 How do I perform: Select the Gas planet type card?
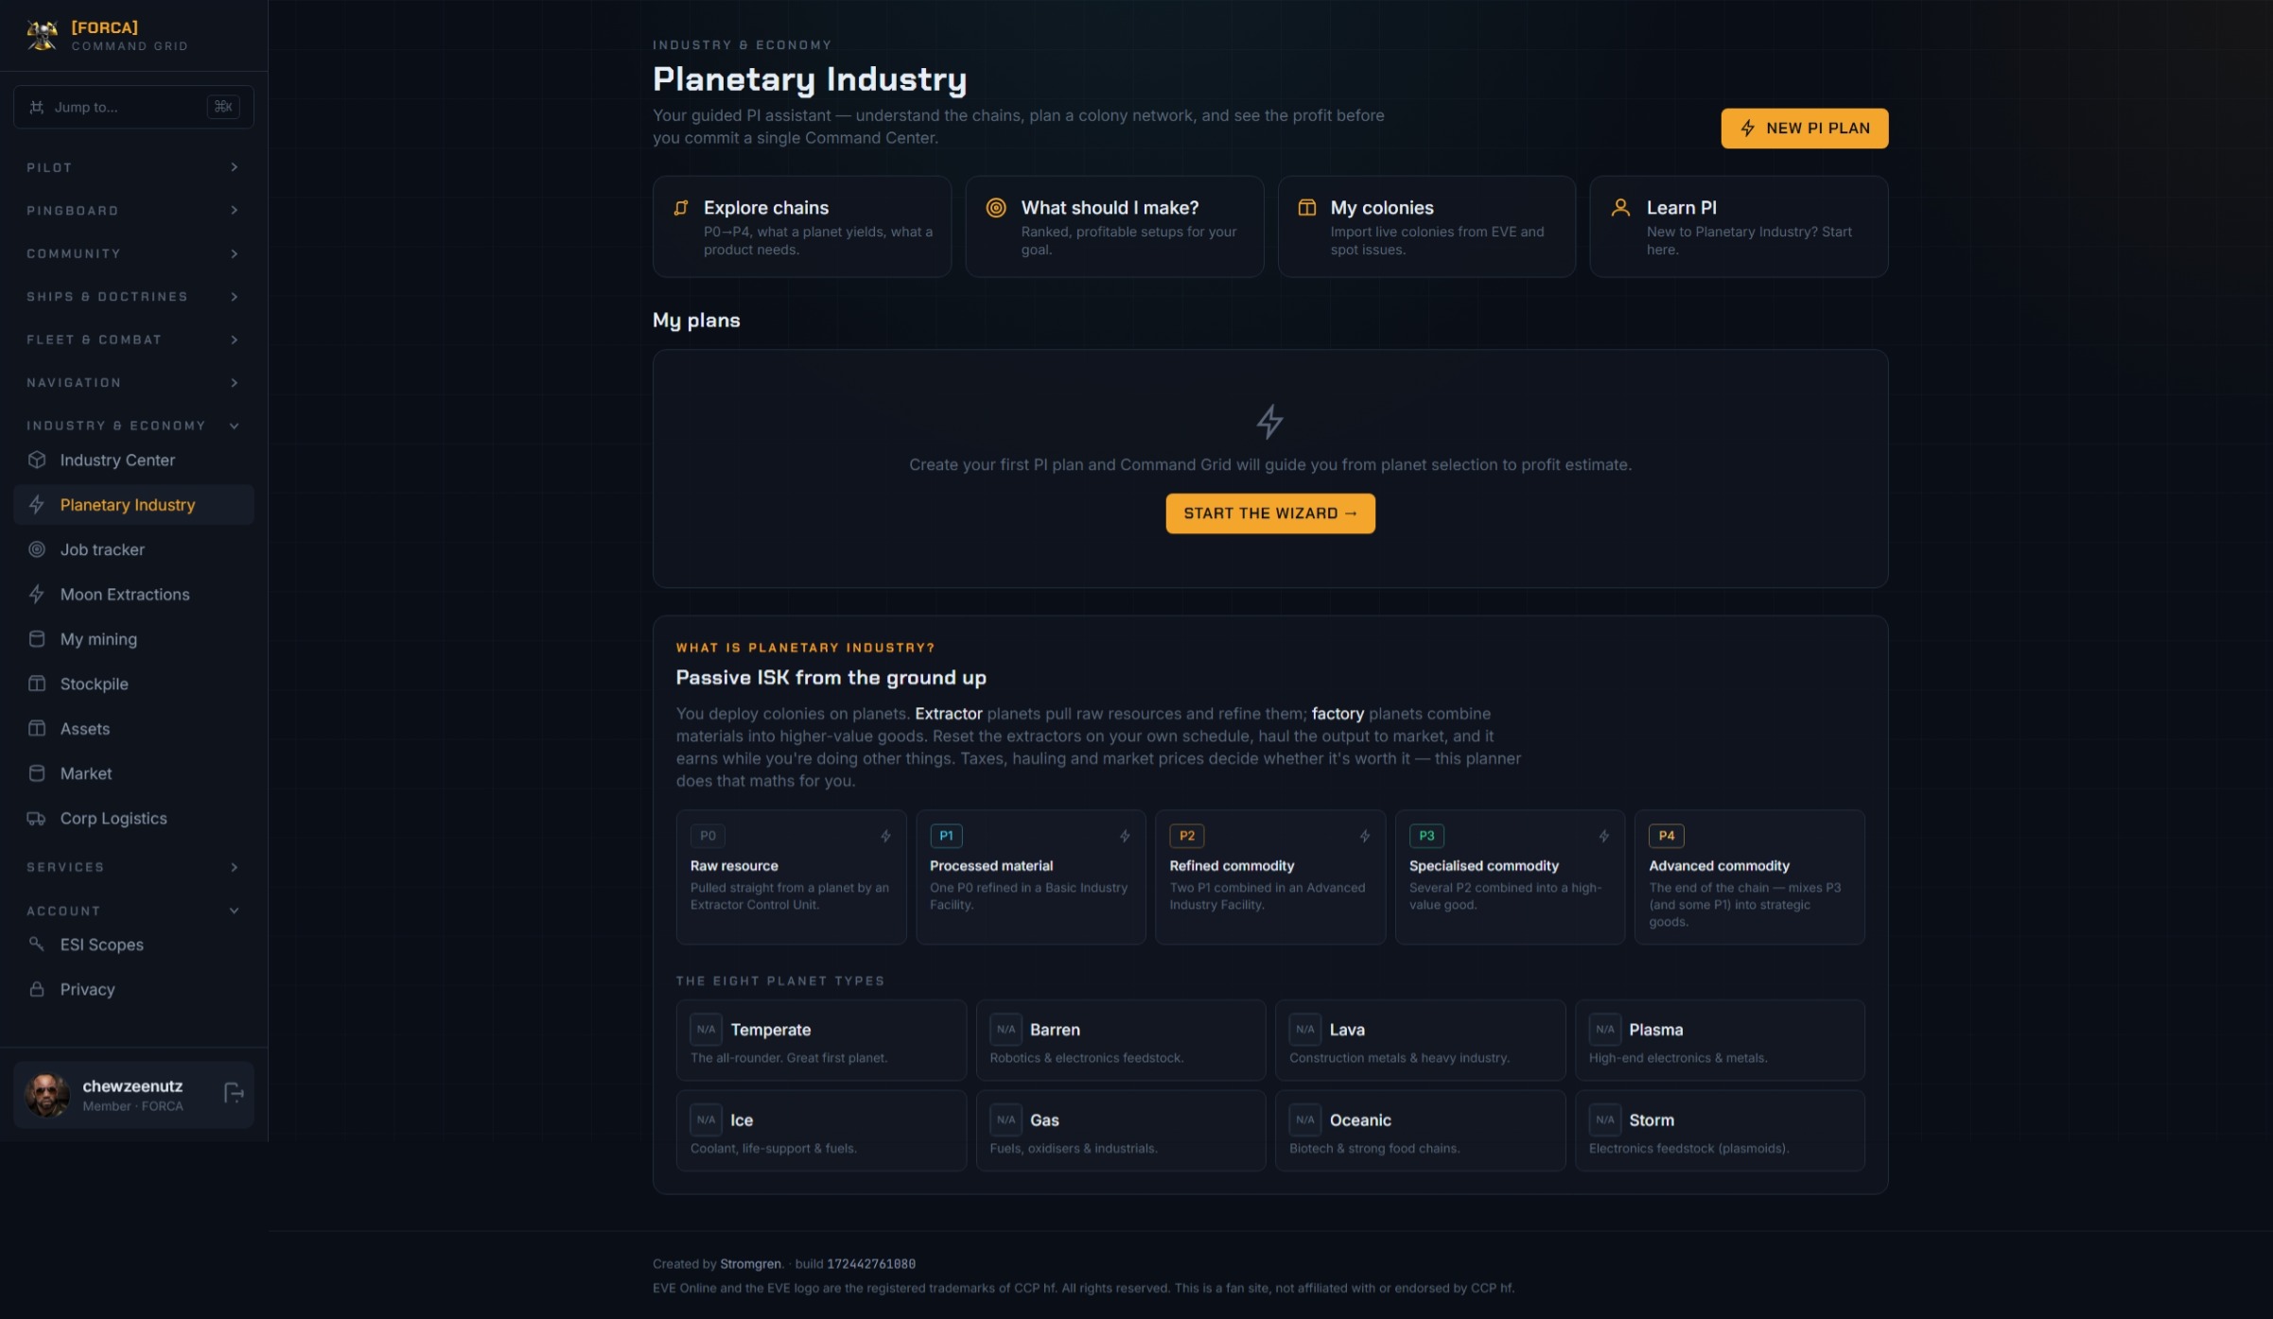[1120, 1130]
